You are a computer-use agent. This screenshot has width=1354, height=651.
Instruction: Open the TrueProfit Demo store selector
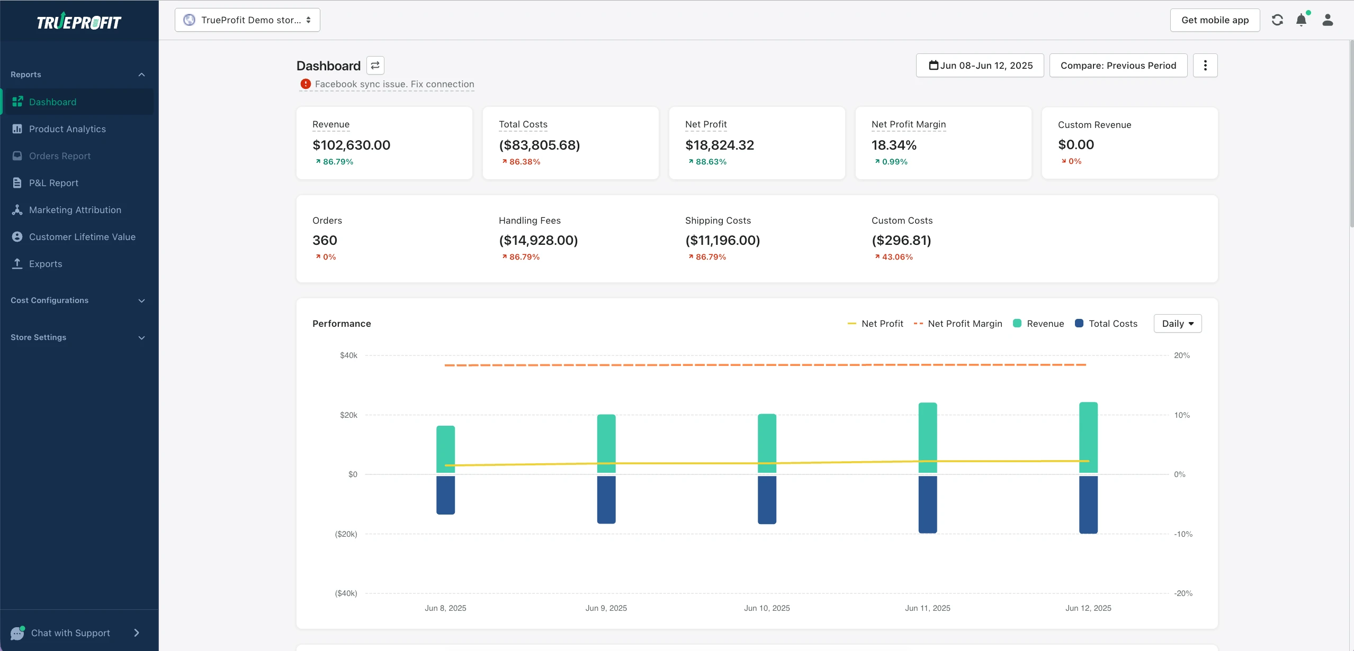[247, 20]
